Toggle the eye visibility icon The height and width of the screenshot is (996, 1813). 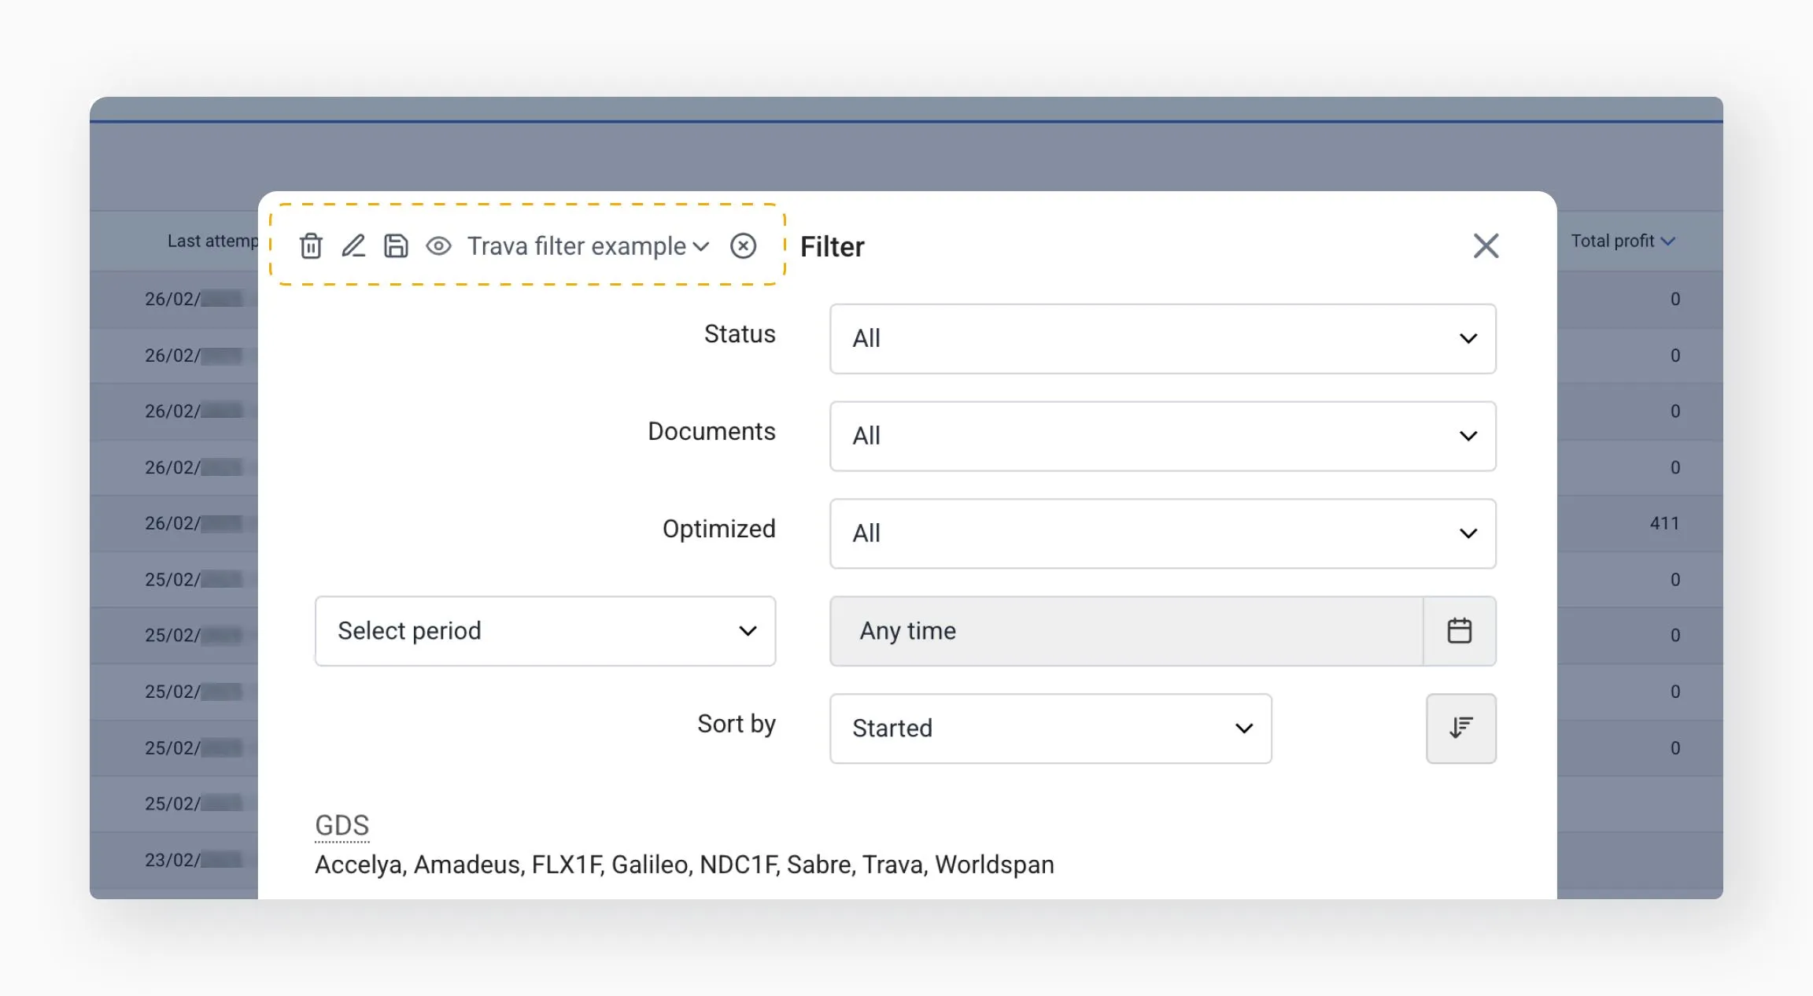(438, 246)
